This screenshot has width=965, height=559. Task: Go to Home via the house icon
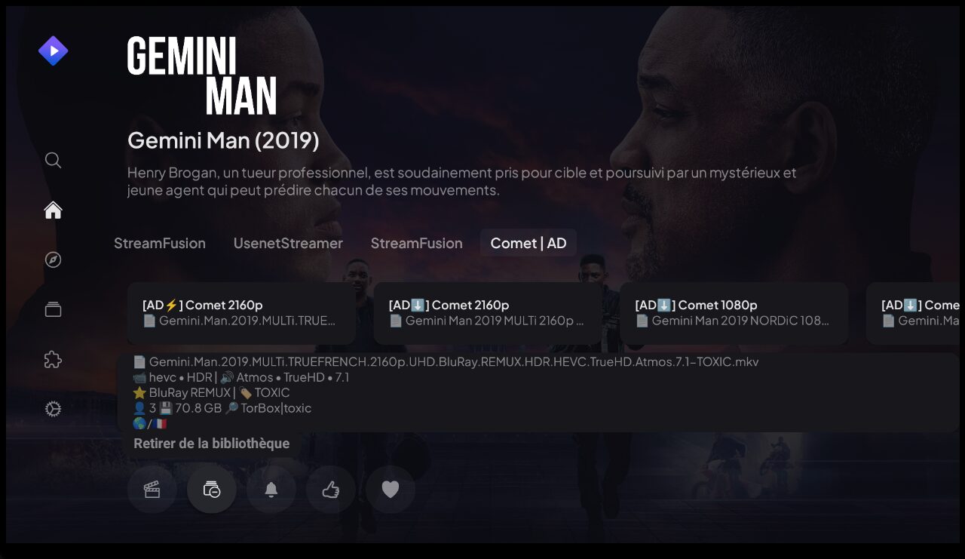tap(53, 210)
